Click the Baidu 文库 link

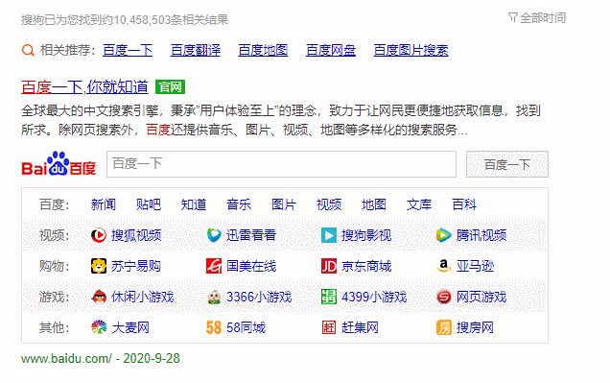419,204
